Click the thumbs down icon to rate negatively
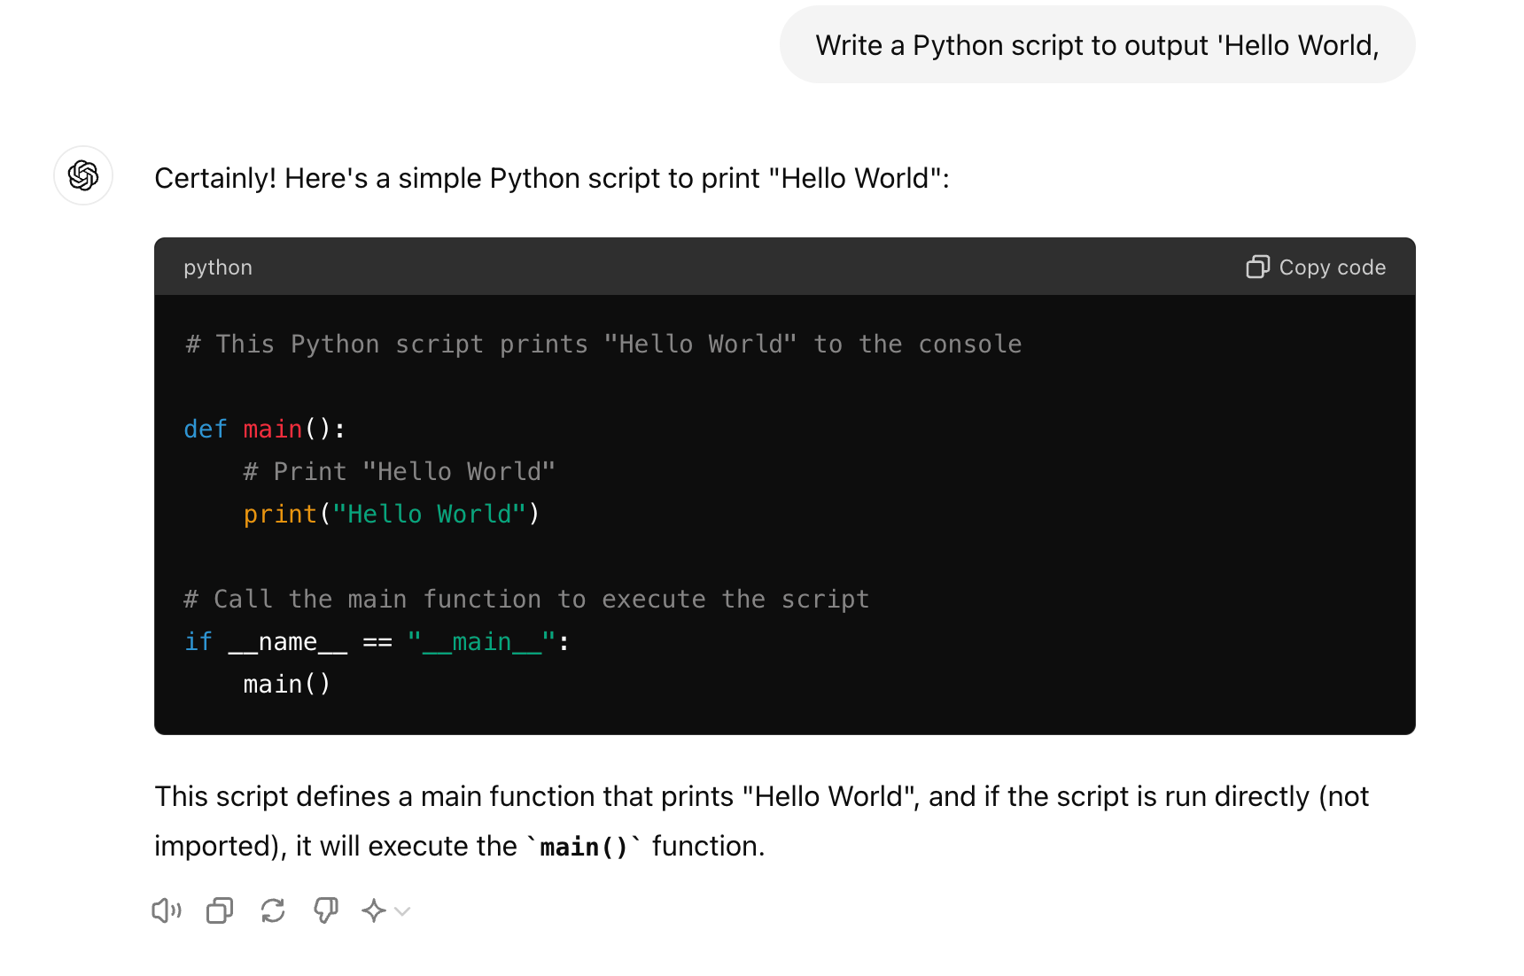1524x976 pixels. (x=324, y=910)
